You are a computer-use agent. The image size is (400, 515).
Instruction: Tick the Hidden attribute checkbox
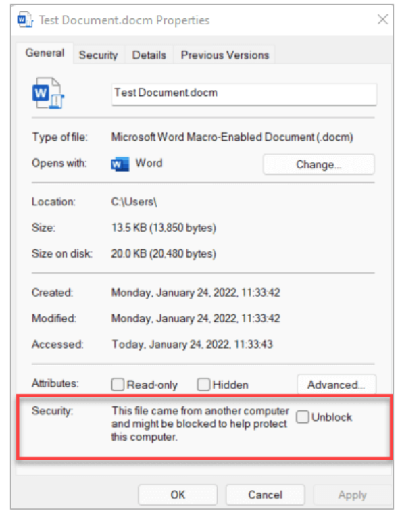pos(203,385)
